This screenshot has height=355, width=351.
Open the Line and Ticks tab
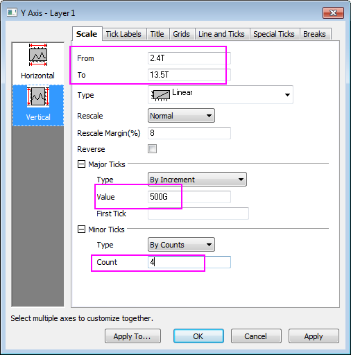pyautogui.click(x=221, y=34)
